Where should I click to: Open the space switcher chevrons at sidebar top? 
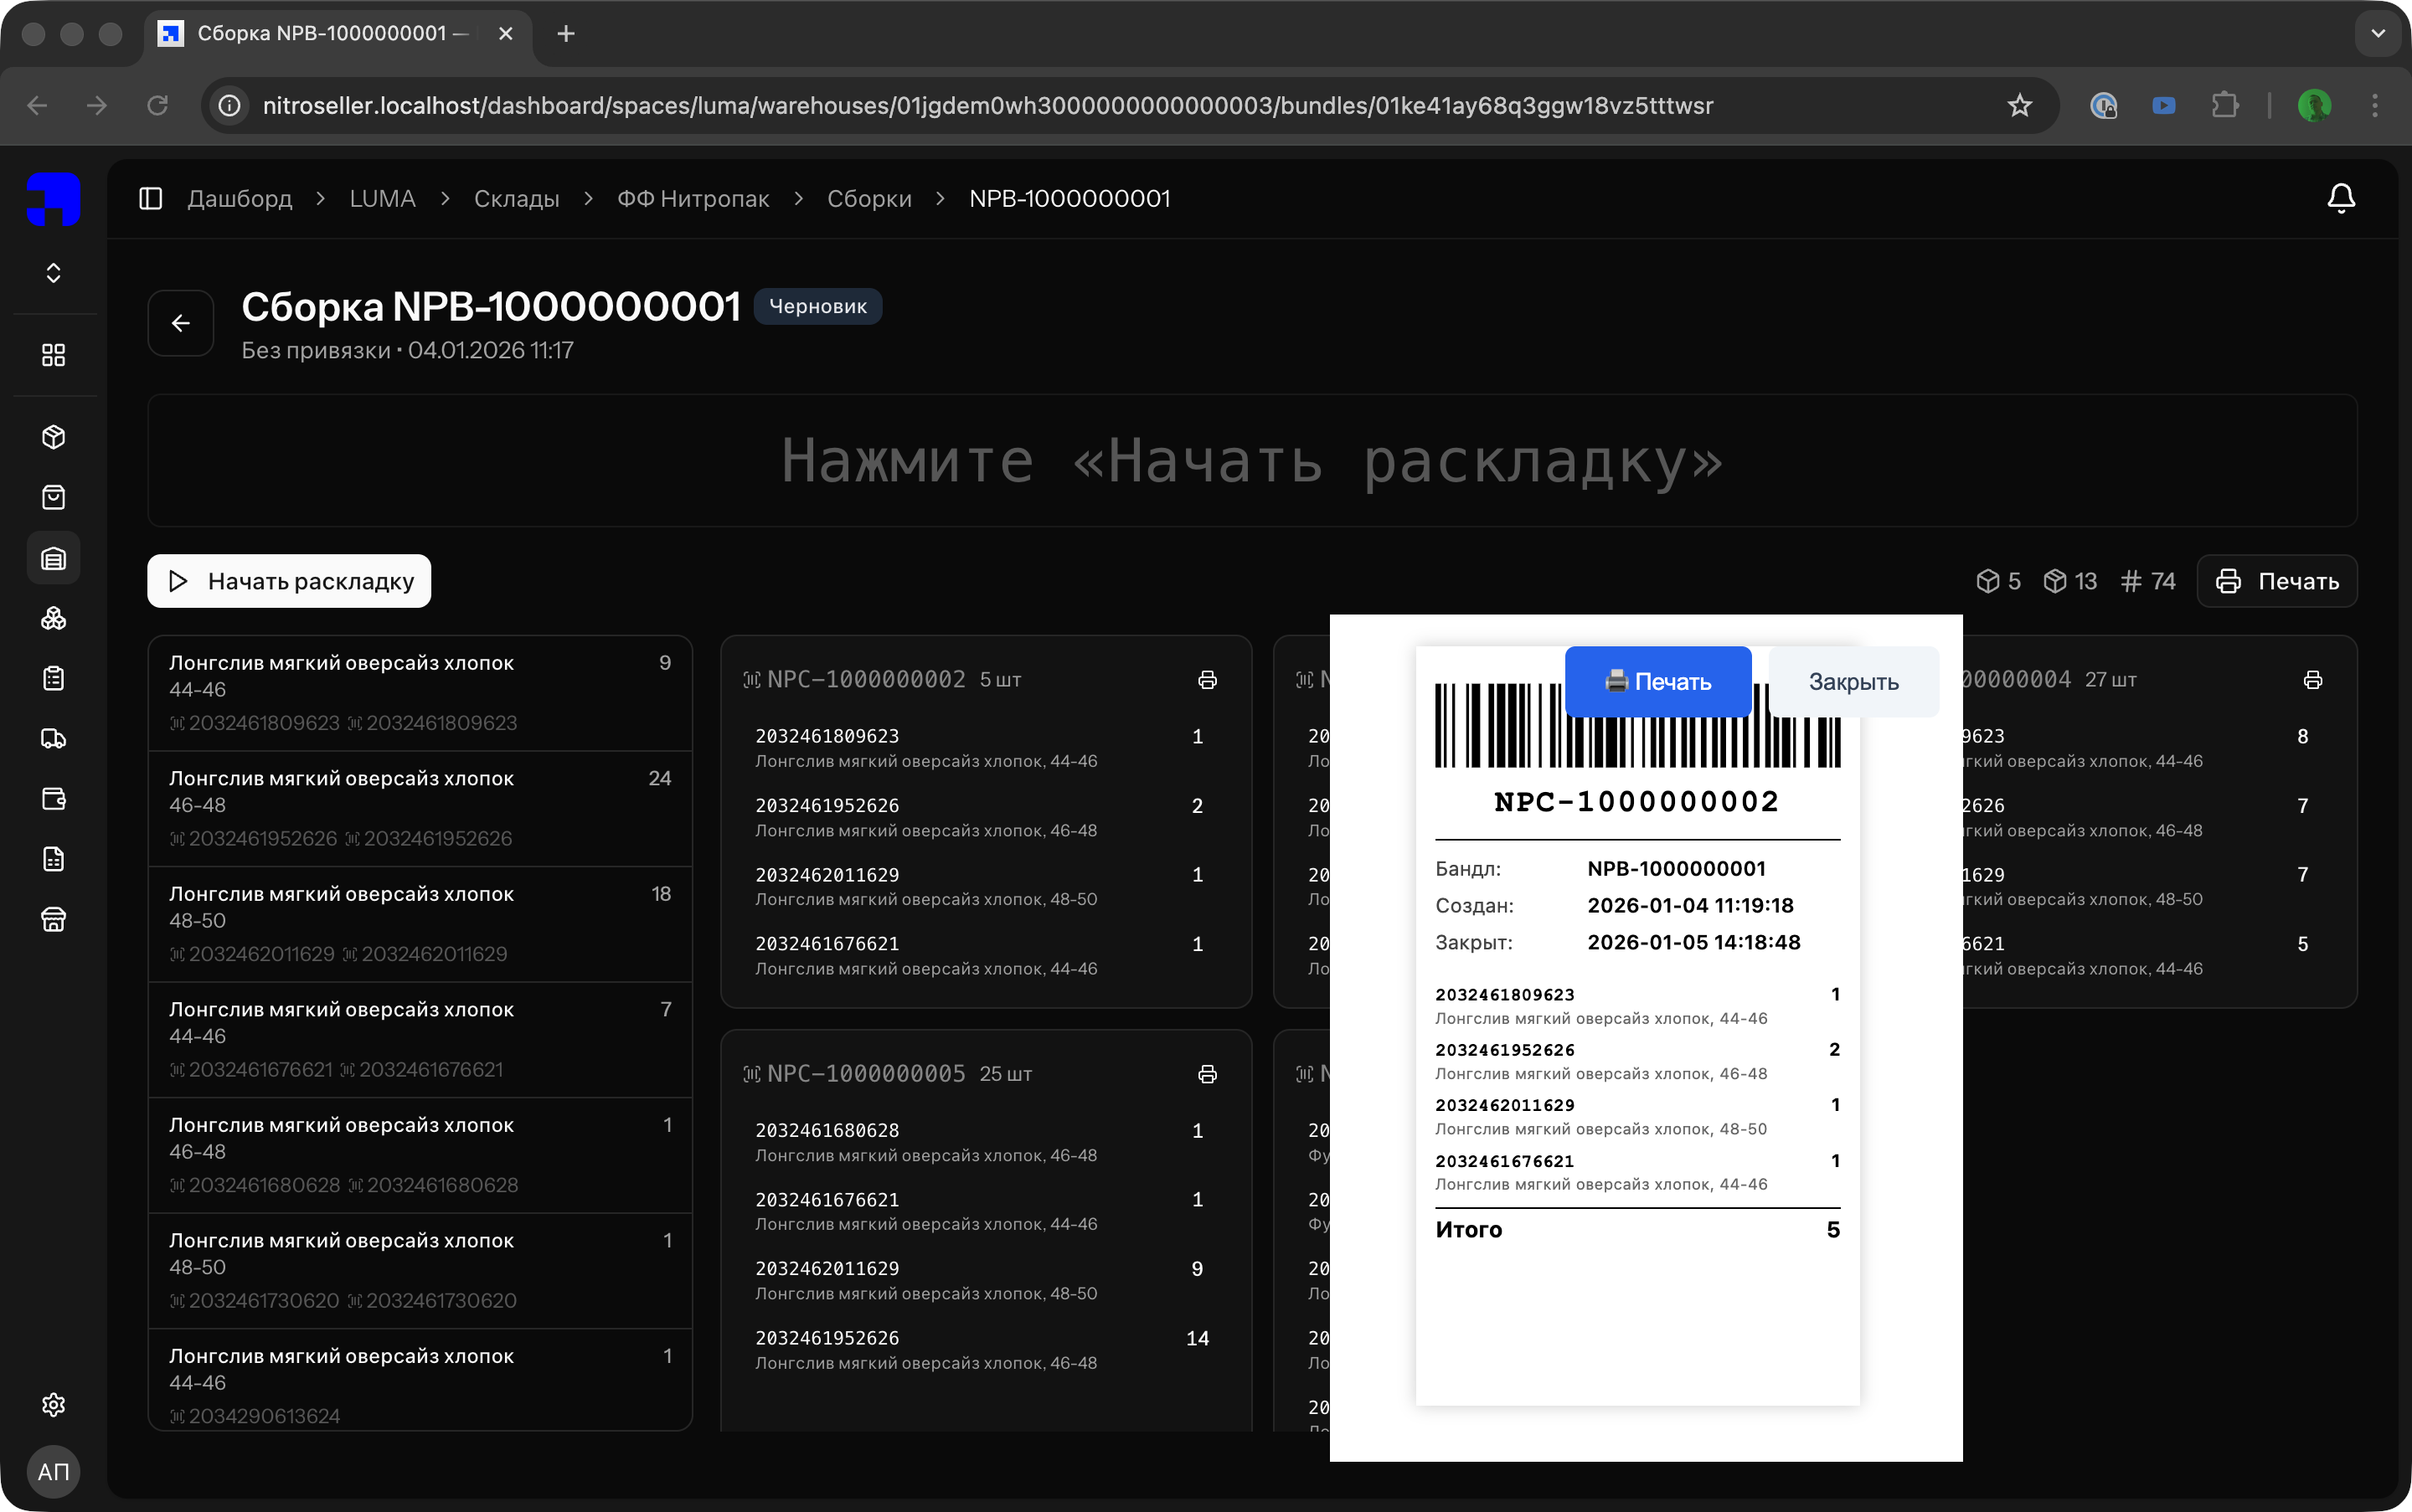coord(53,272)
